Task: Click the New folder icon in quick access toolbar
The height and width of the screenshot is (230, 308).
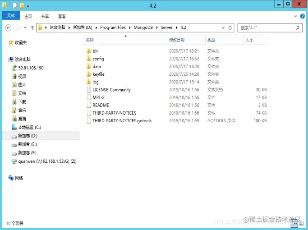Action: coord(22,6)
